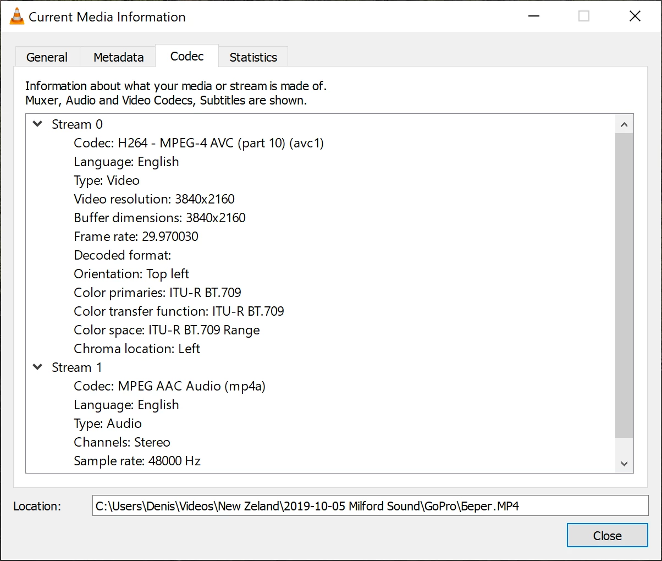The image size is (662, 561).
Task: Minimize the Current Media Information window
Action: (533, 16)
